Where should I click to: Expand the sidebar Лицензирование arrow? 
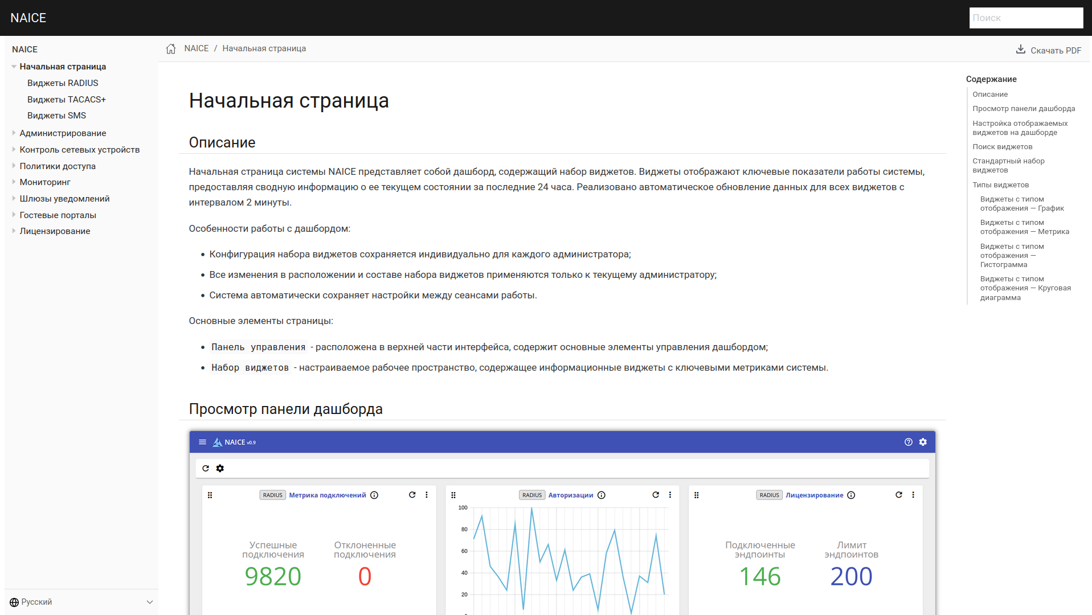point(14,231)
